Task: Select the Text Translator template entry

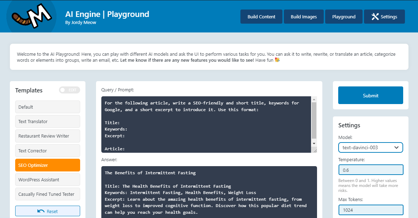Action: click(x=47, y=121)
